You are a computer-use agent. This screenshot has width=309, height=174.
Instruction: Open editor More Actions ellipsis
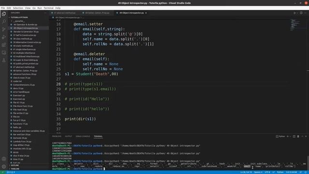coord(306,13)
